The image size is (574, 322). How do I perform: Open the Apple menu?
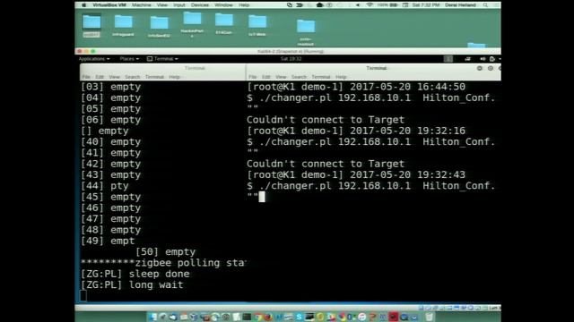(x=83, y=5)
